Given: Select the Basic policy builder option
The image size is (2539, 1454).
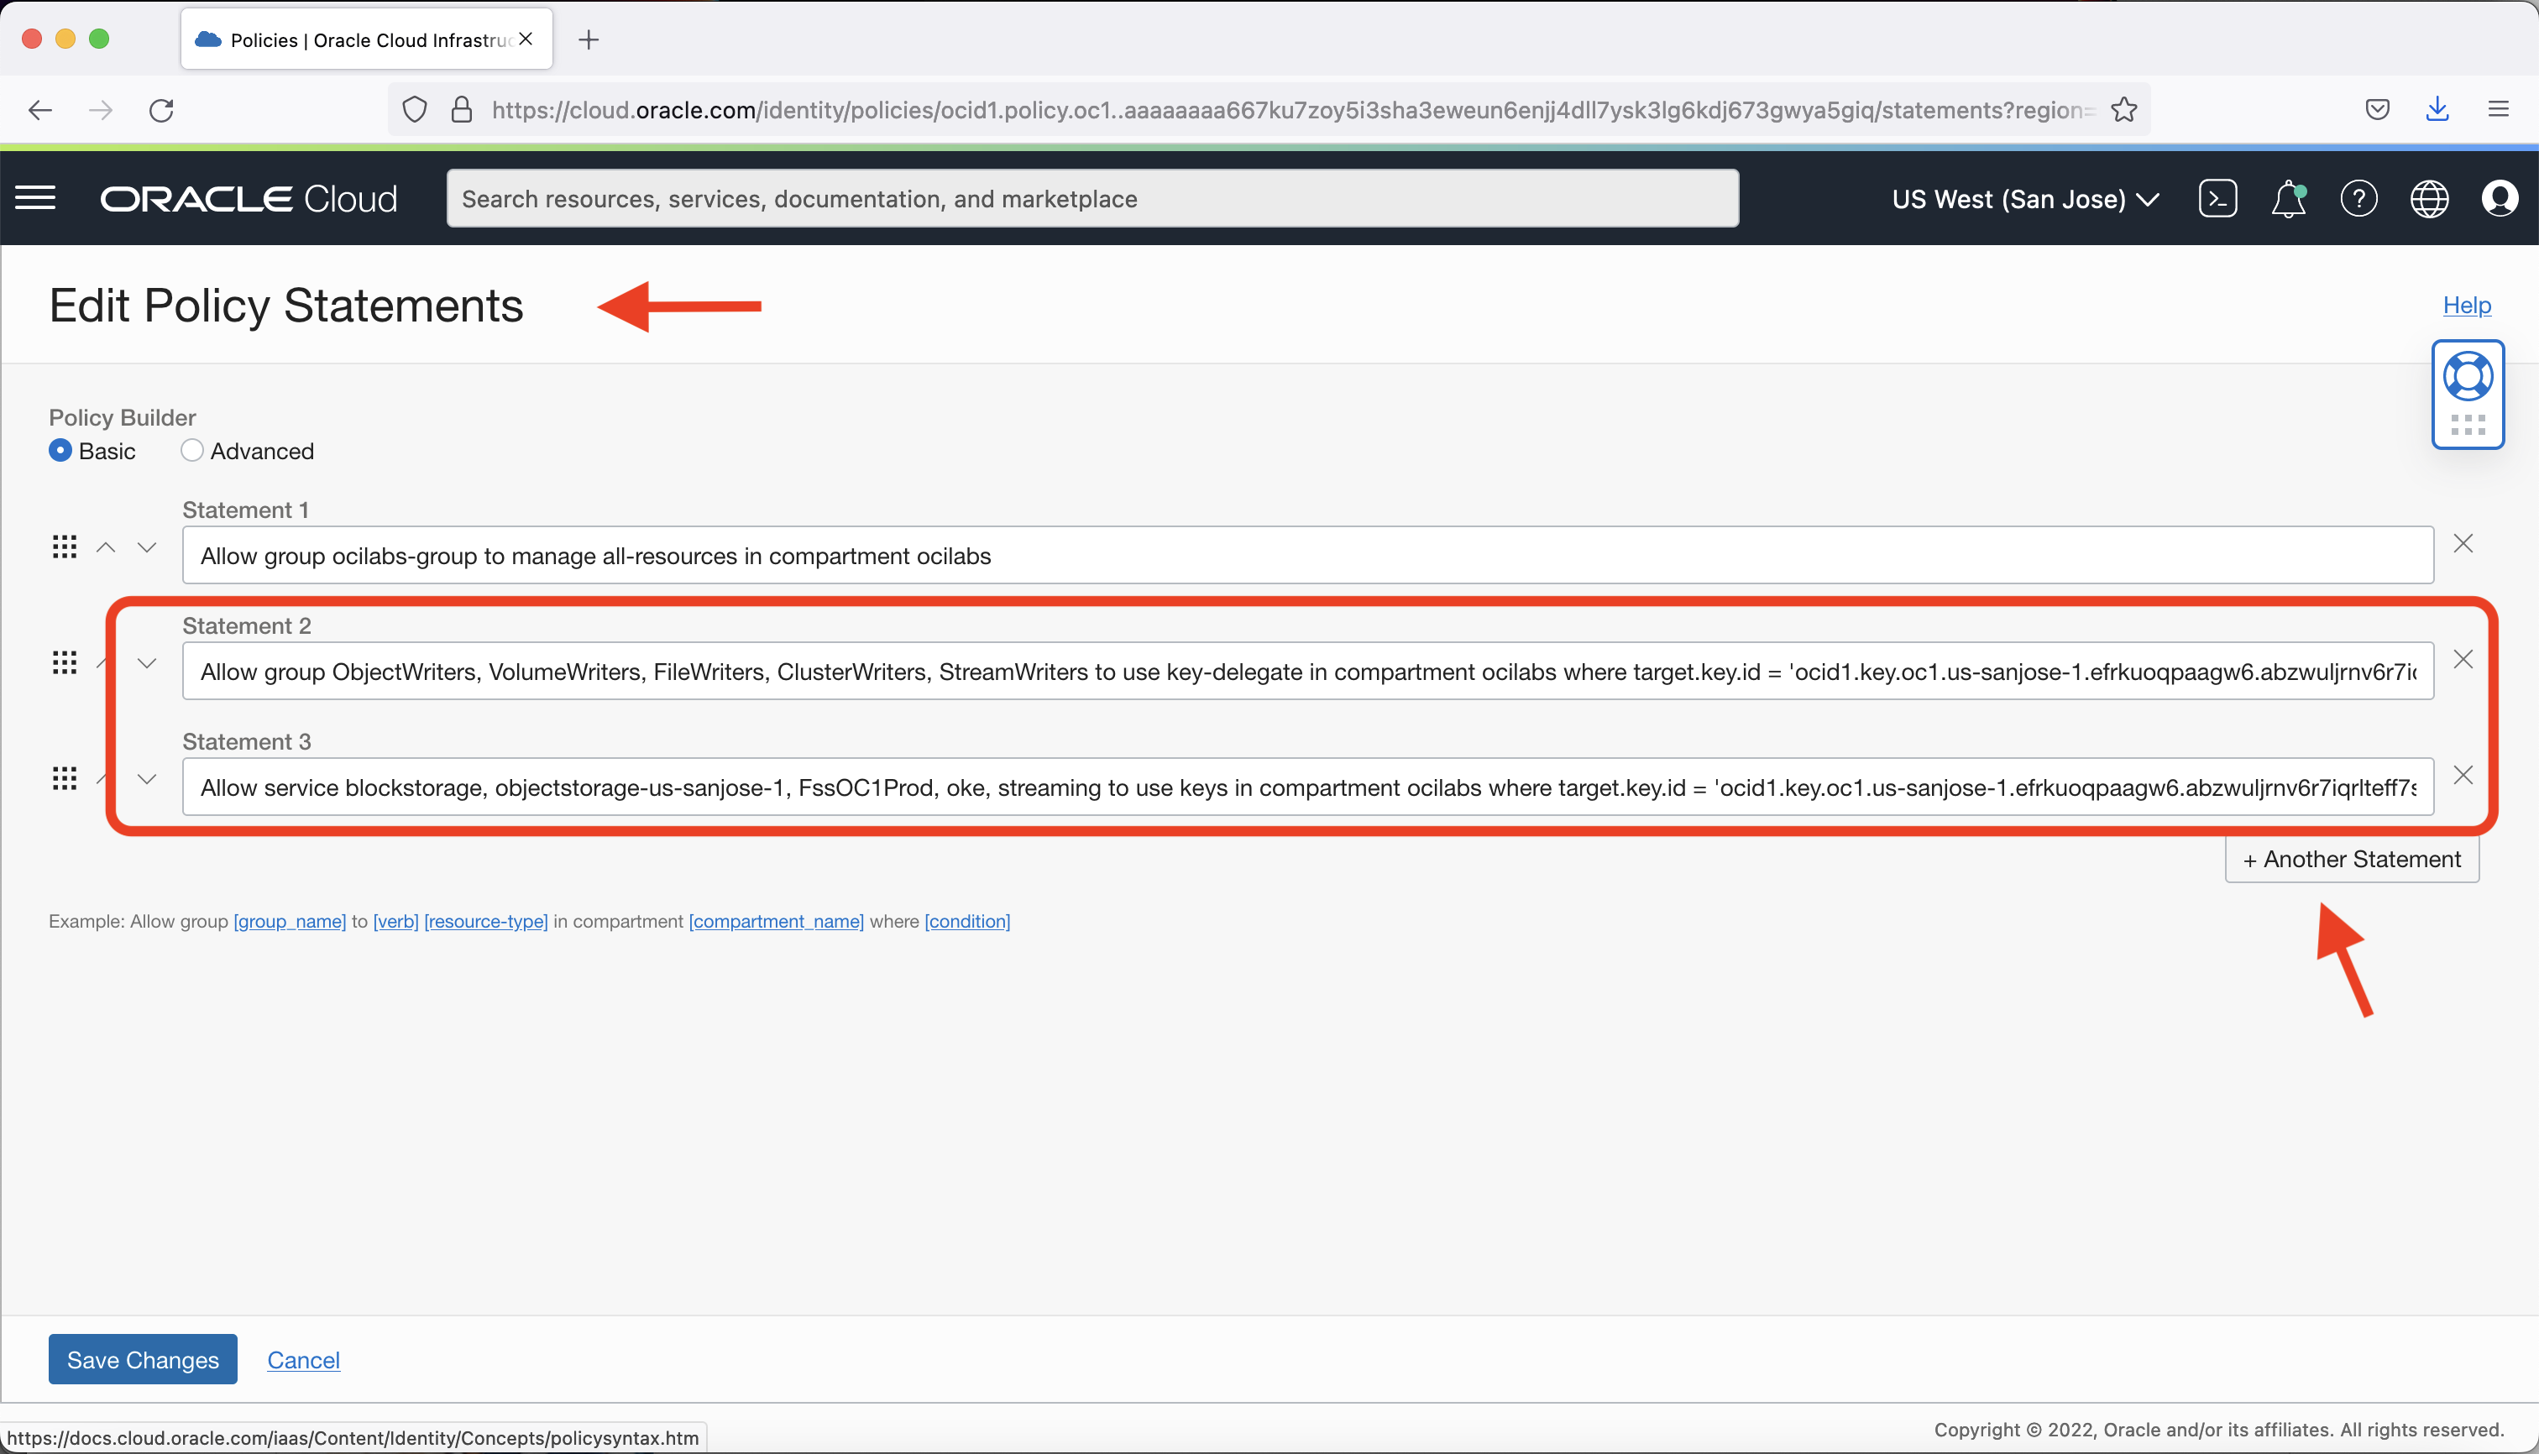Looking at the screenshot, I should click(x=60, y=450).
